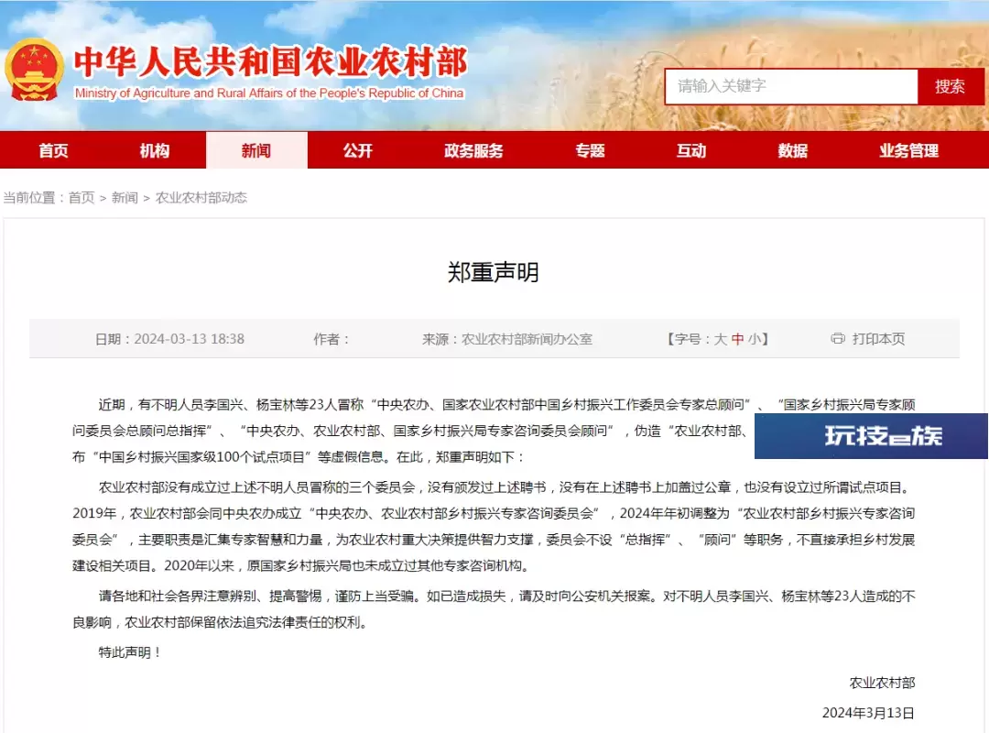Open the 首页 navigation tab
This screenshot has height=733, width=989.
tap(53, 150)
